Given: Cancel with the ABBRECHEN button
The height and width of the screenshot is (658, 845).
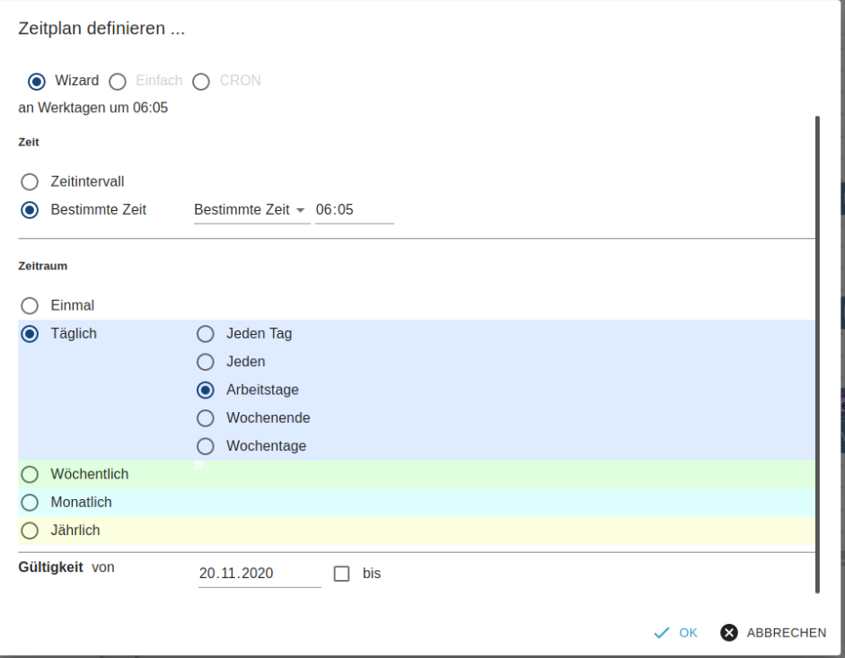Looking at the screenshot, I should pos(773,633).
